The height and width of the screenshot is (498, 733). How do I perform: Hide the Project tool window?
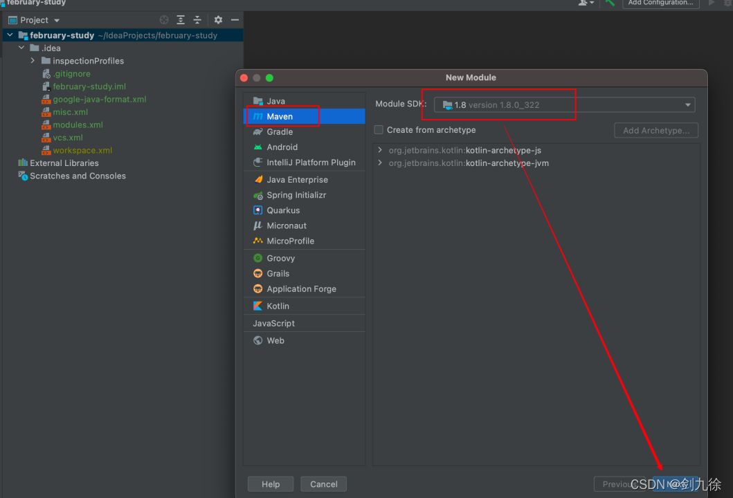235,19
